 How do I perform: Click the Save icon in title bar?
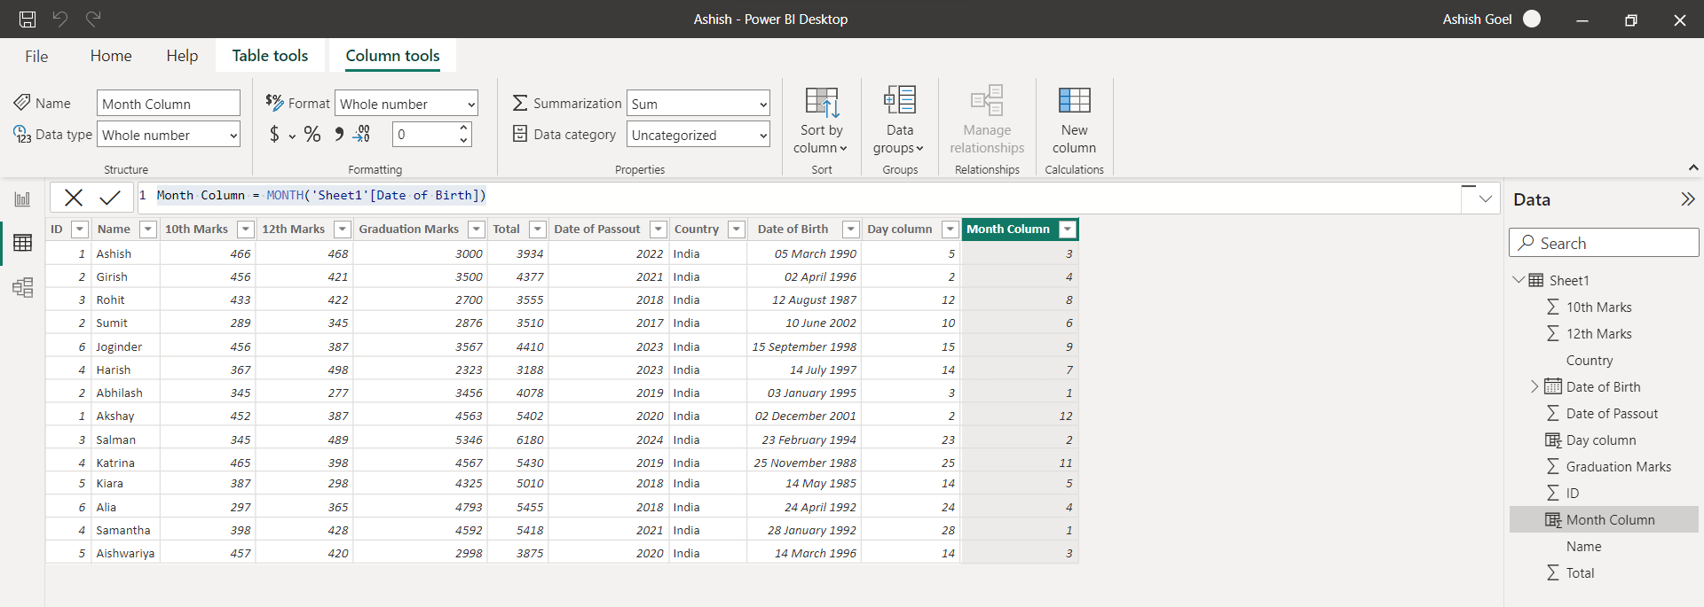pos(28,19)
